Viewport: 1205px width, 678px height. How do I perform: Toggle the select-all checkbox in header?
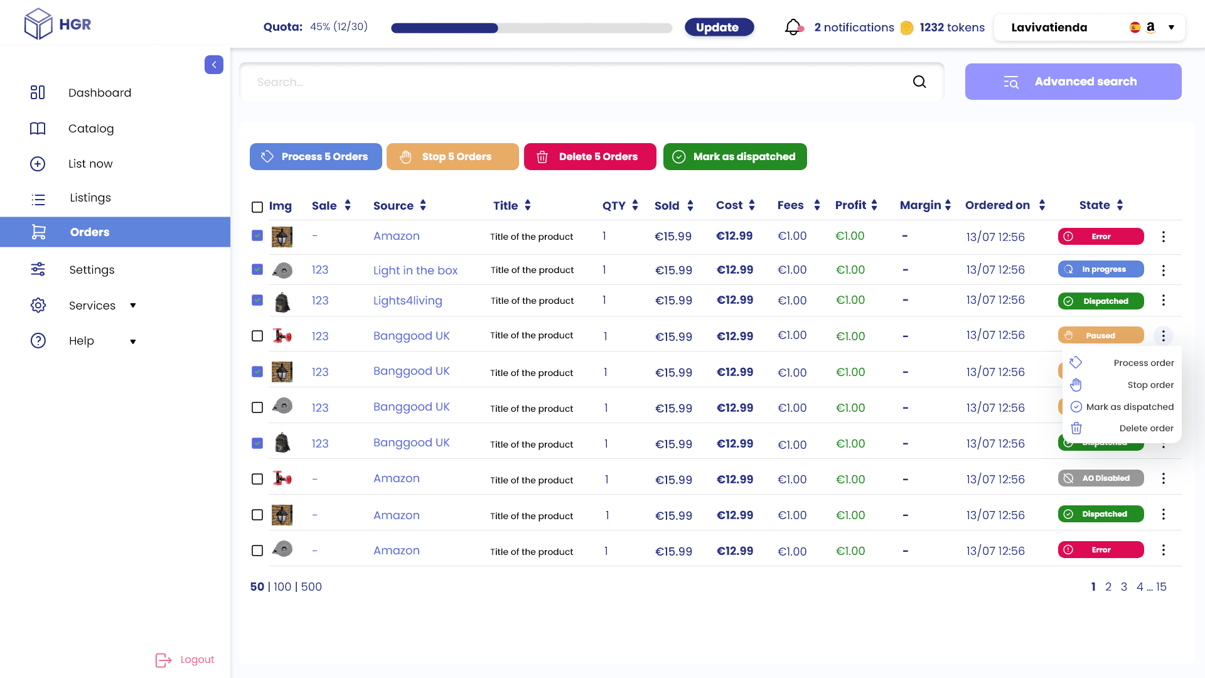pos(257,207)
